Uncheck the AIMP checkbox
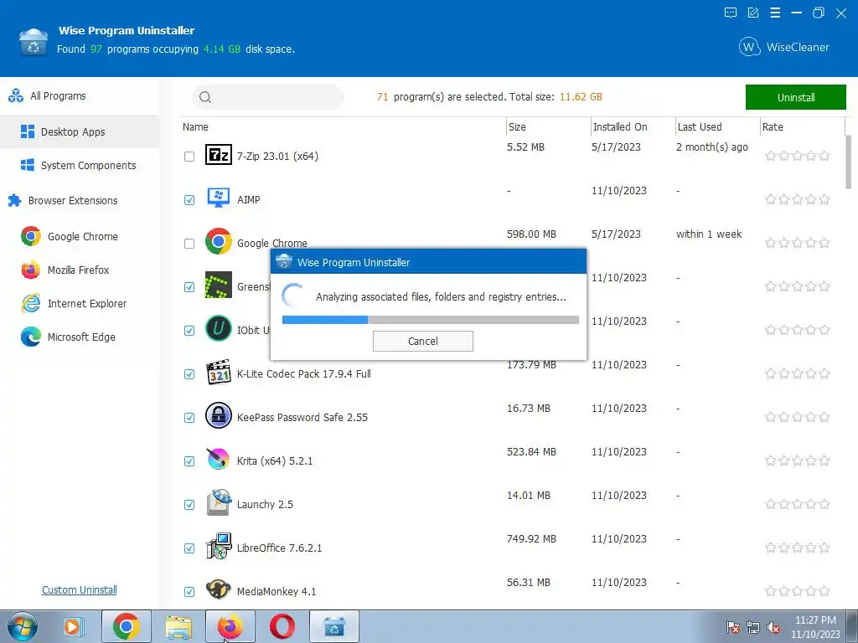Screen dimensions: 858x643 tap(189, 200)
